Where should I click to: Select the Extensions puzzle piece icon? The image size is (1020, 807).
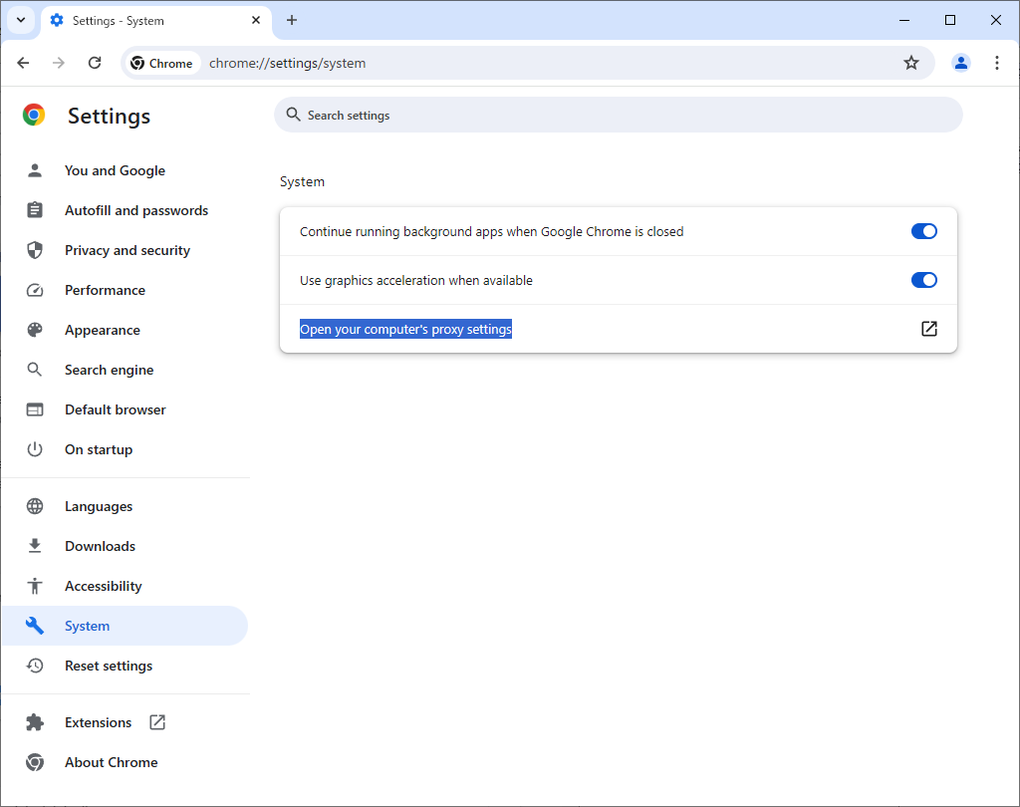pyautogui.click(x=35, y=722)
